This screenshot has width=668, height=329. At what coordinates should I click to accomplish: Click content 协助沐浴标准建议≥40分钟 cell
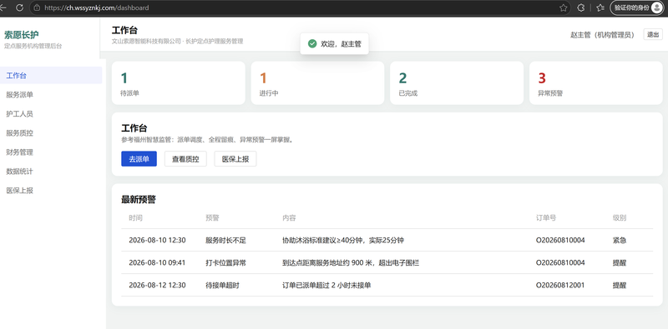point(343,240)
